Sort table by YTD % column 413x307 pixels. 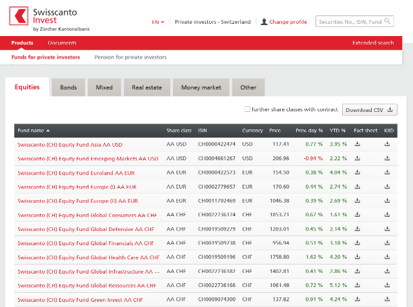pyautogui.click(x=337, y=131)
